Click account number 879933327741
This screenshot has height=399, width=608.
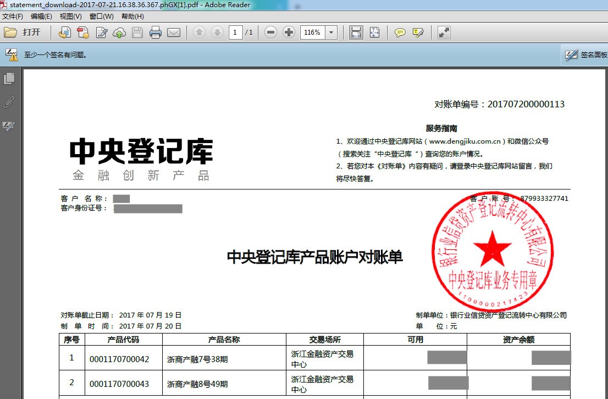click(x=544, y=198)
